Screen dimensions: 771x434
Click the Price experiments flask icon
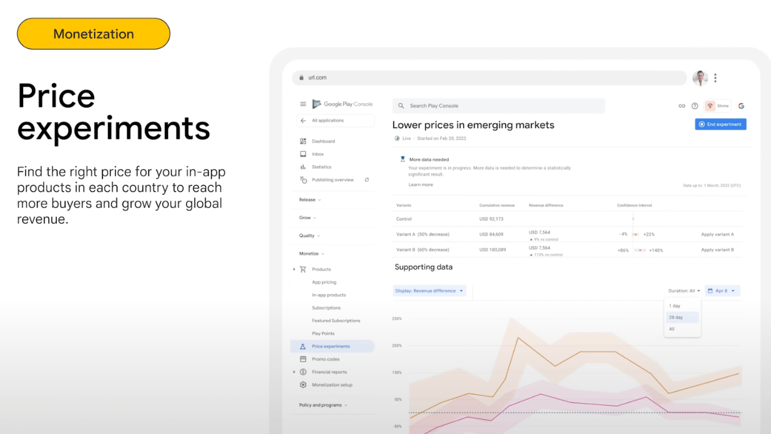pos(302,346)
